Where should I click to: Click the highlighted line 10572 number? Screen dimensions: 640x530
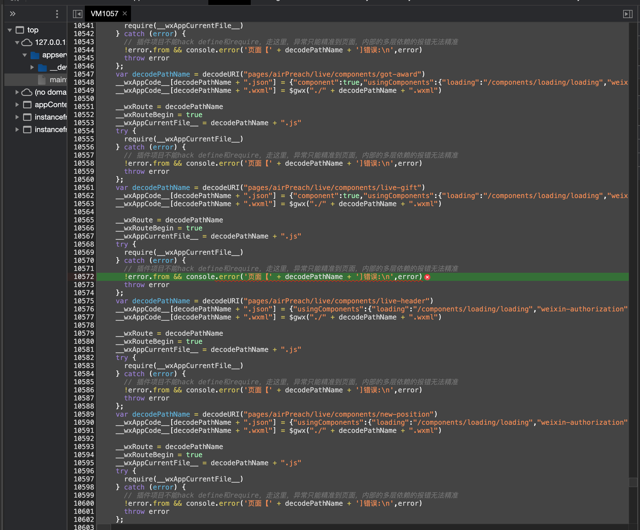click(x=84, y=277)
